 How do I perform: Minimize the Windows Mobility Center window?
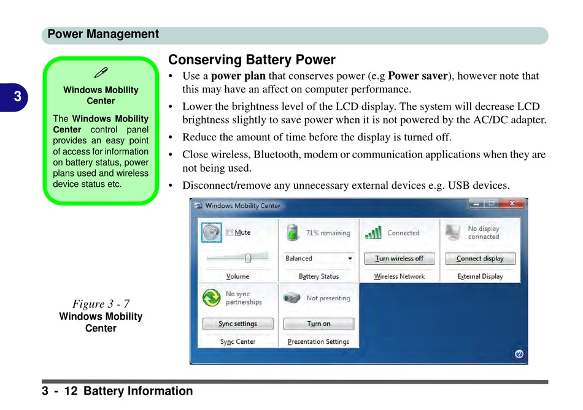point(476,203)
